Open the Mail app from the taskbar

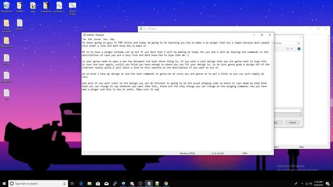[x=106, y=183]
